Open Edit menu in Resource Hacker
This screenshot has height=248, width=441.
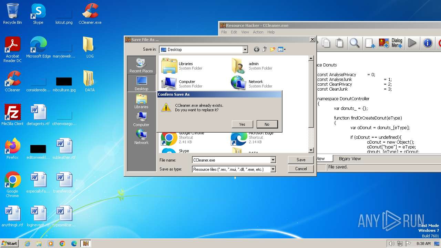pyautogui.click(x=234, y=32)
